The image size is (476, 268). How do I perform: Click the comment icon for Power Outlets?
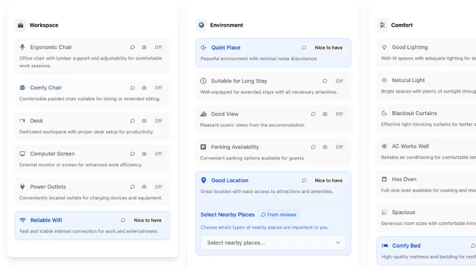[132, 187]
